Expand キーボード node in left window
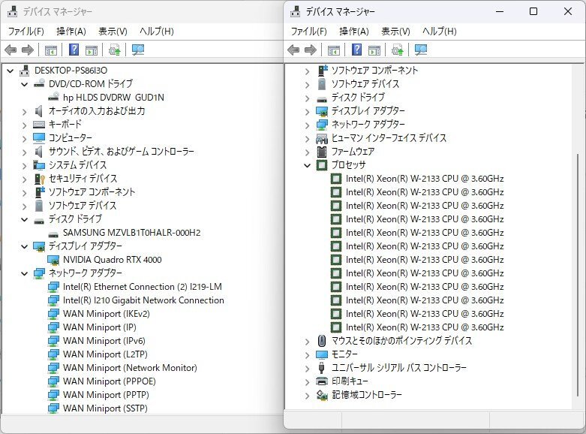 (24, 125)
